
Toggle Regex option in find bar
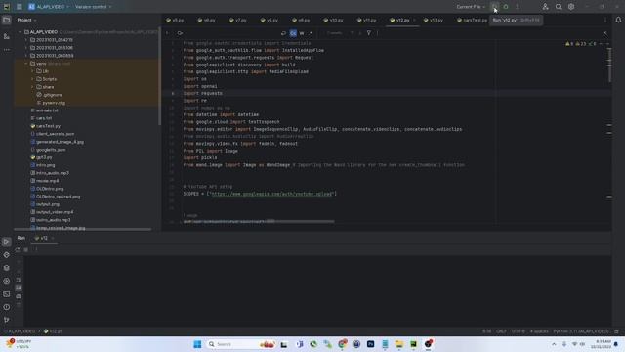pos(311,33)
